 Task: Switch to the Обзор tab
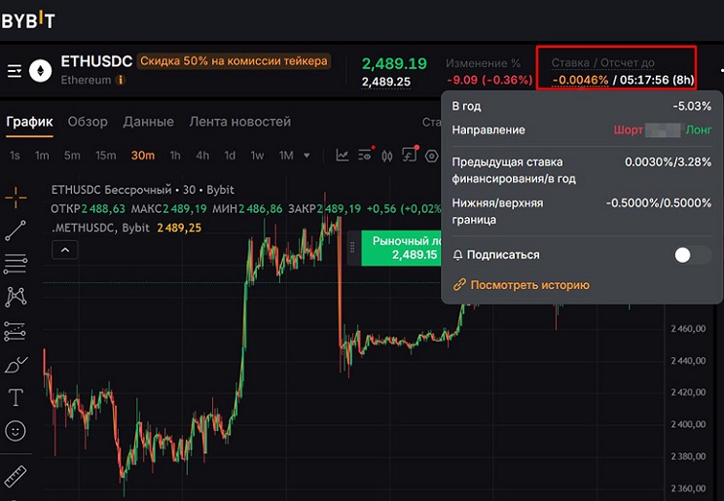(88, 122)
